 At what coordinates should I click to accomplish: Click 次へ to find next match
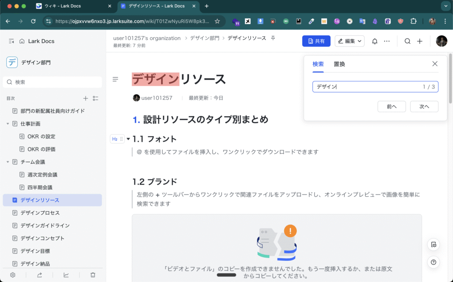[424, 107]
